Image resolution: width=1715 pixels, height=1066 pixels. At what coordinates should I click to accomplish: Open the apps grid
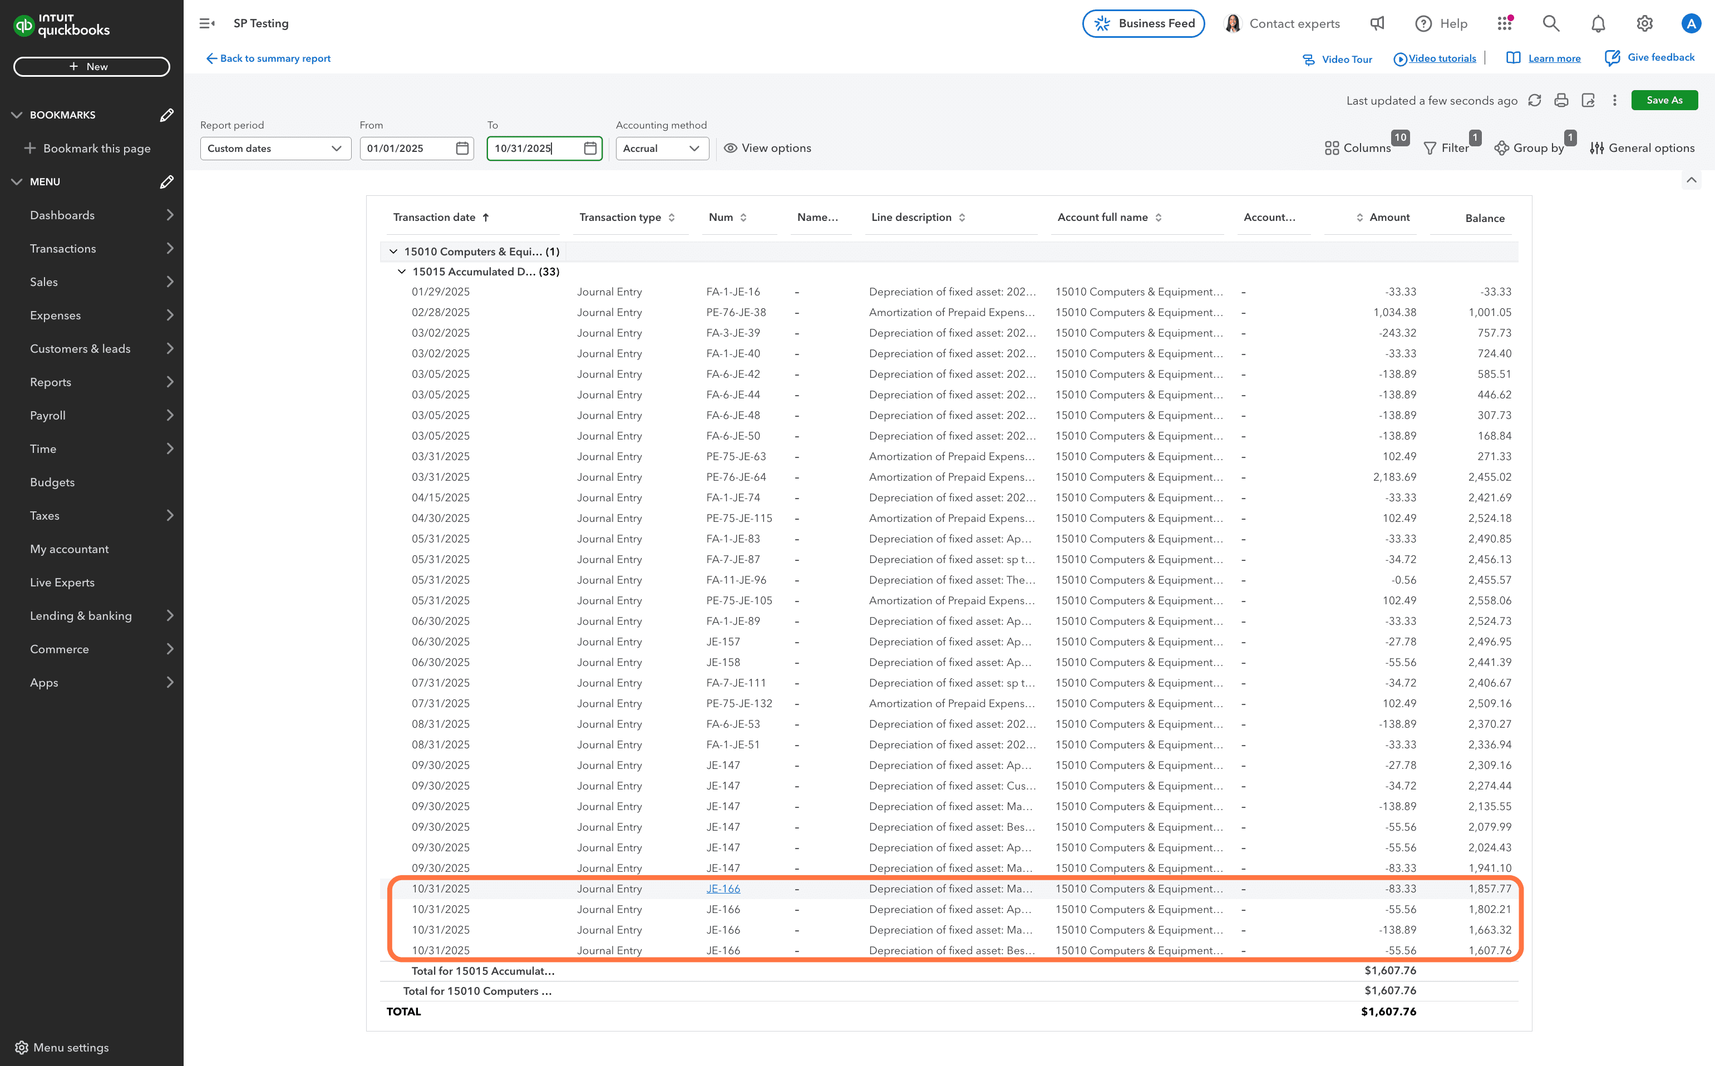[1505, 23]
